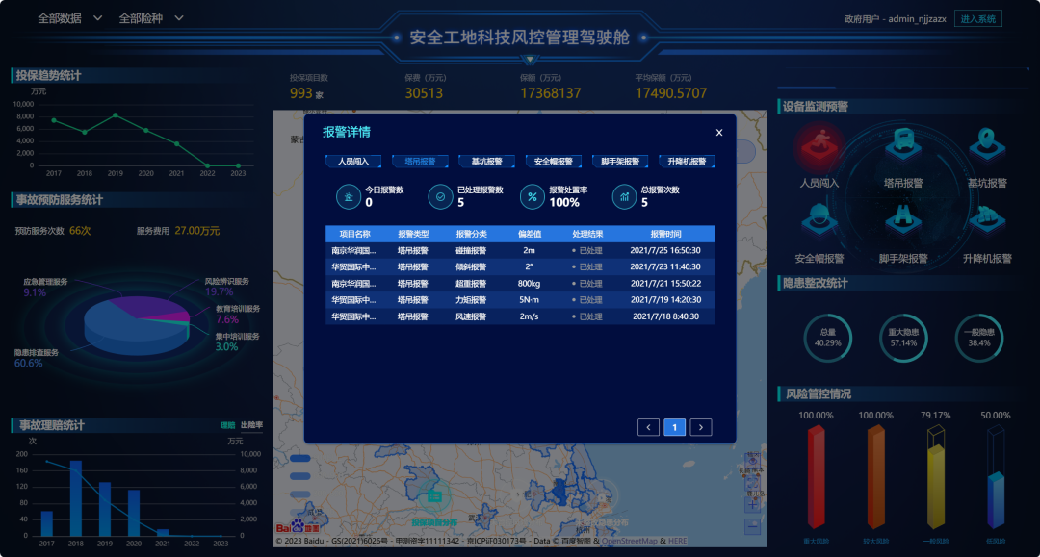Click the 集中培训服务 3.0% pie label

237,342
